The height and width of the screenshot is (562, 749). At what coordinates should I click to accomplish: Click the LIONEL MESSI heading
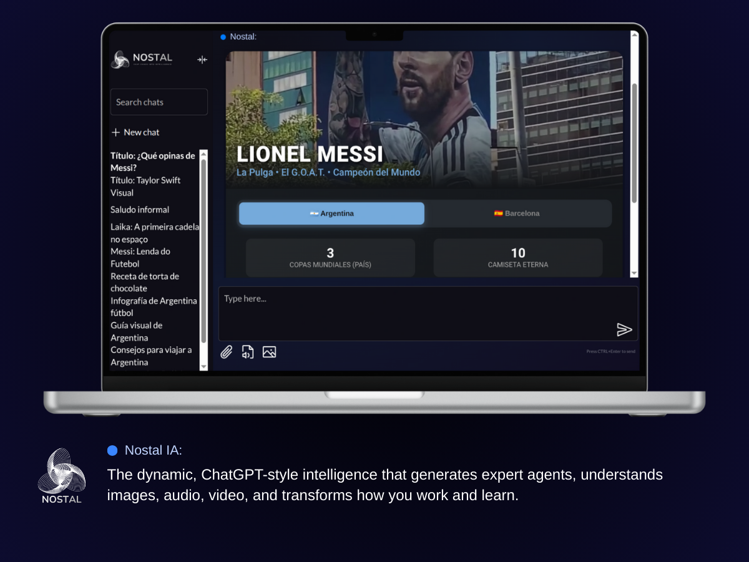[x=310, y=154]
